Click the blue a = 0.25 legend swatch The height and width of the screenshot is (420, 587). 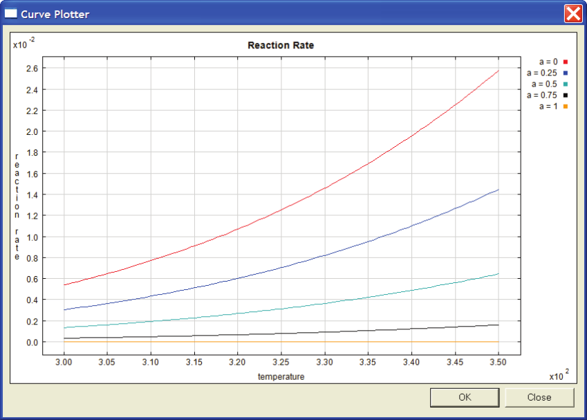(x=566, y=73)
